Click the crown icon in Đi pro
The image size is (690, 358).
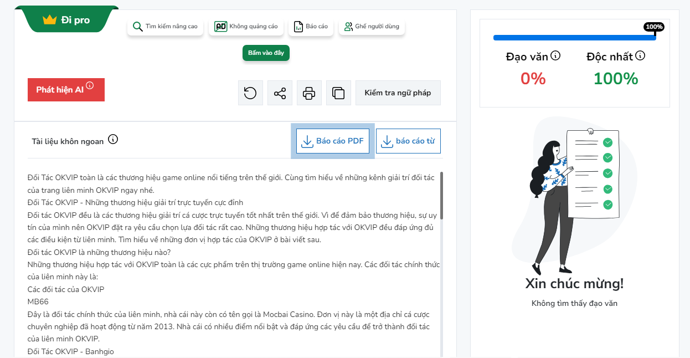click(50, 20)
